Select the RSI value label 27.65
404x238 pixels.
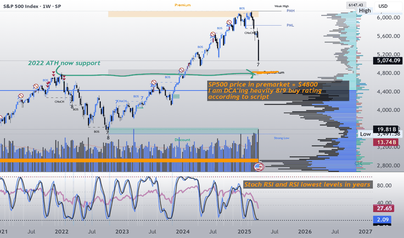(384, 209)
